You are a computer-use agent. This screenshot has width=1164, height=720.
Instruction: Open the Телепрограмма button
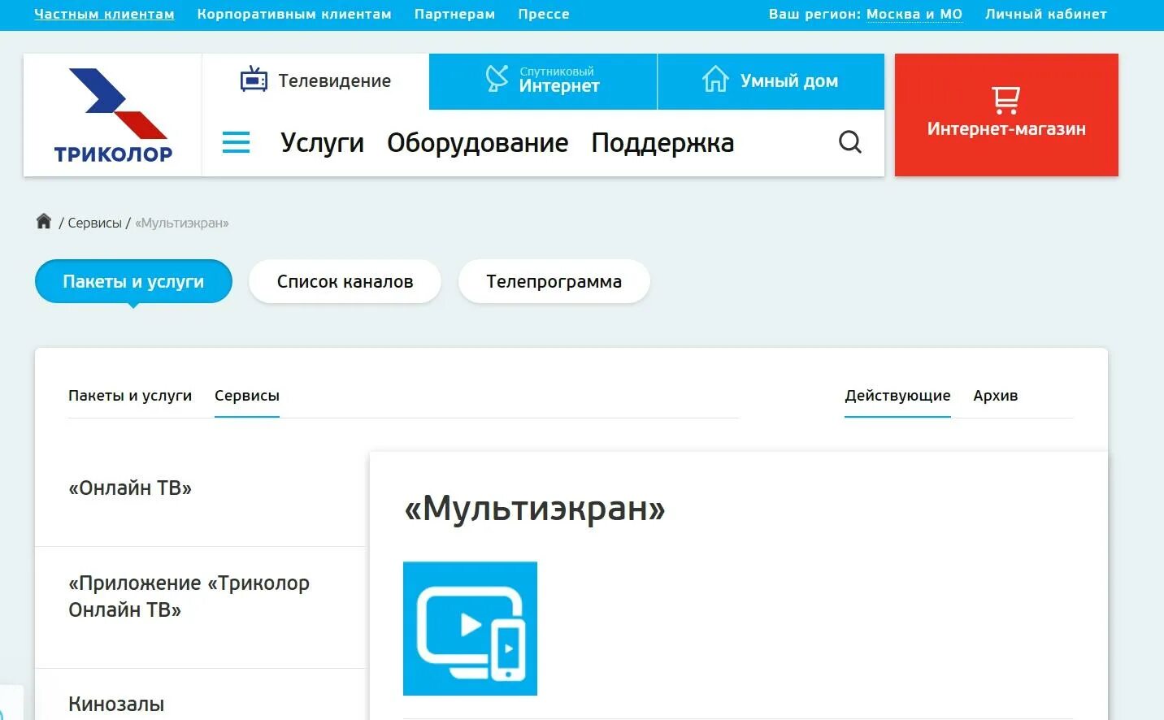pos(554,281)
